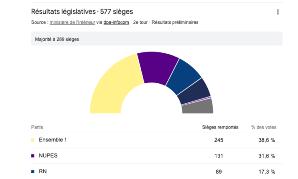This screenshot has width=298, height=179.
Task: Click the Majorité à 289 sièges banner
Action: coord(157,39)
